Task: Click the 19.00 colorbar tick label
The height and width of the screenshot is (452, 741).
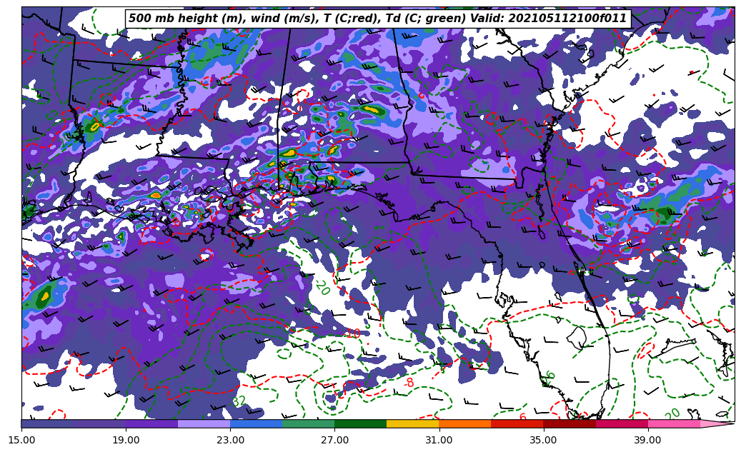Action: tap(126, 440)
